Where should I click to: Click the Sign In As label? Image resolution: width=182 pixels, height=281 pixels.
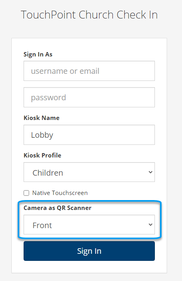pos(38,54)
